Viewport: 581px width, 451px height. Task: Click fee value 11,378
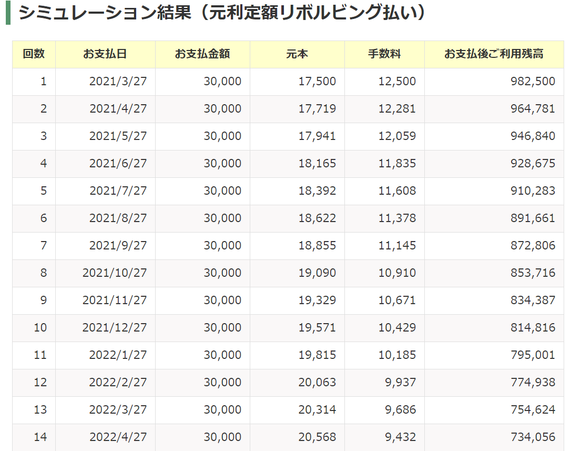point(397,218)
